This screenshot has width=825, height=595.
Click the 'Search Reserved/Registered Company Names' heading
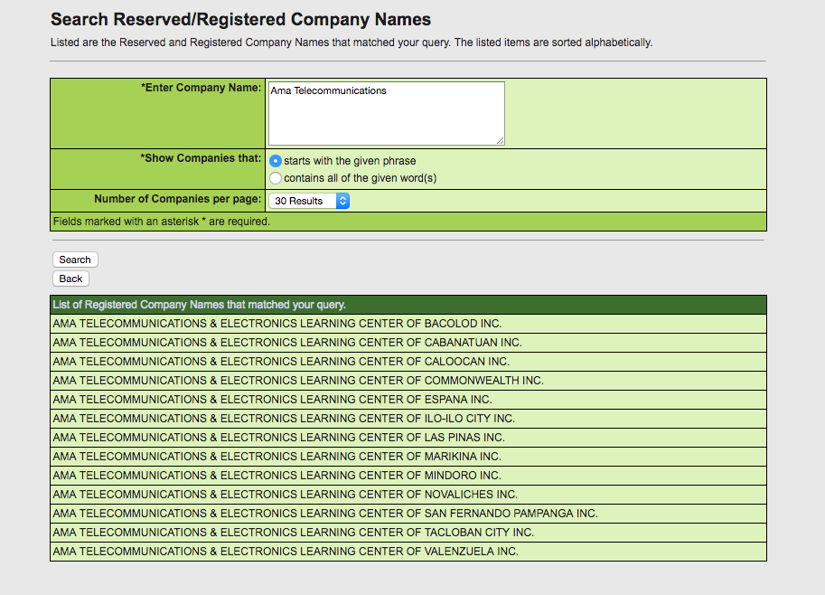pyautogui.click(x=240, y=20)
